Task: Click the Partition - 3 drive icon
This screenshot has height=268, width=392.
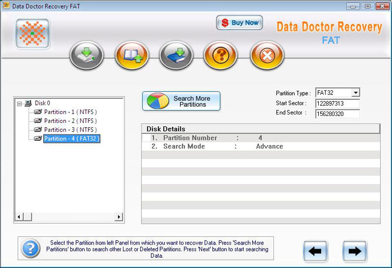Action: [38, 130]
